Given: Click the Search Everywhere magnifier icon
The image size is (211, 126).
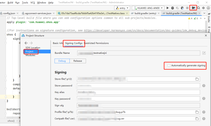Looking at the screenshot, I should 198,8.
